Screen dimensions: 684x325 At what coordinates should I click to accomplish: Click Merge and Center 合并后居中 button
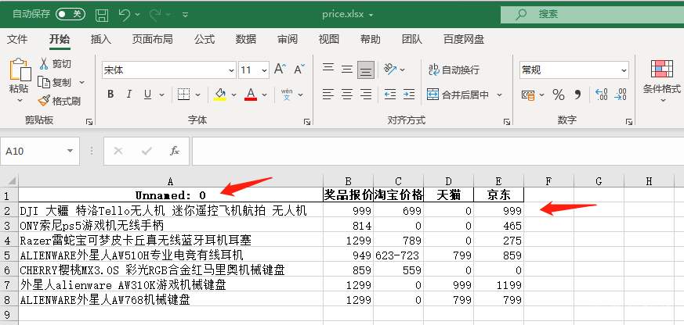click(x=458, y=95)
